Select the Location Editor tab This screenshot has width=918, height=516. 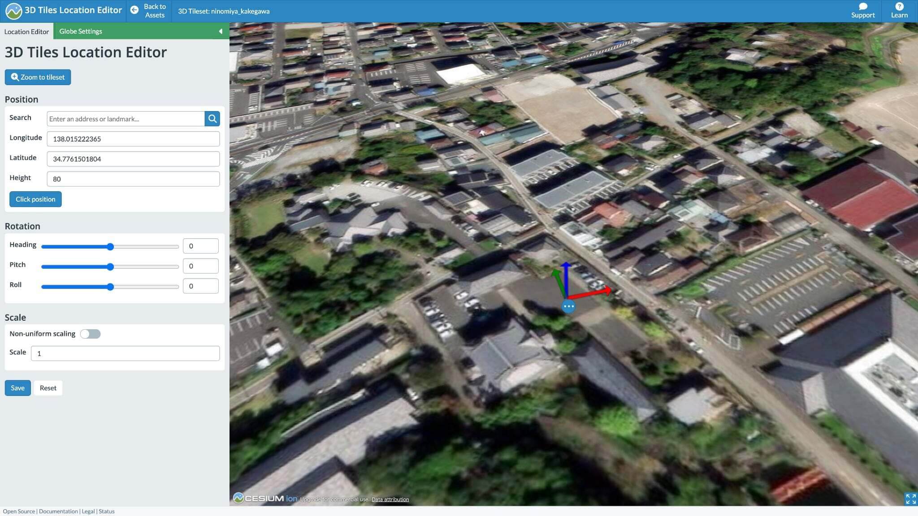pos(26,32)
